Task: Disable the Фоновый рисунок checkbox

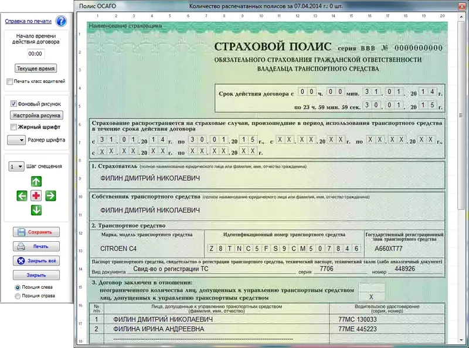Action: 13,103
